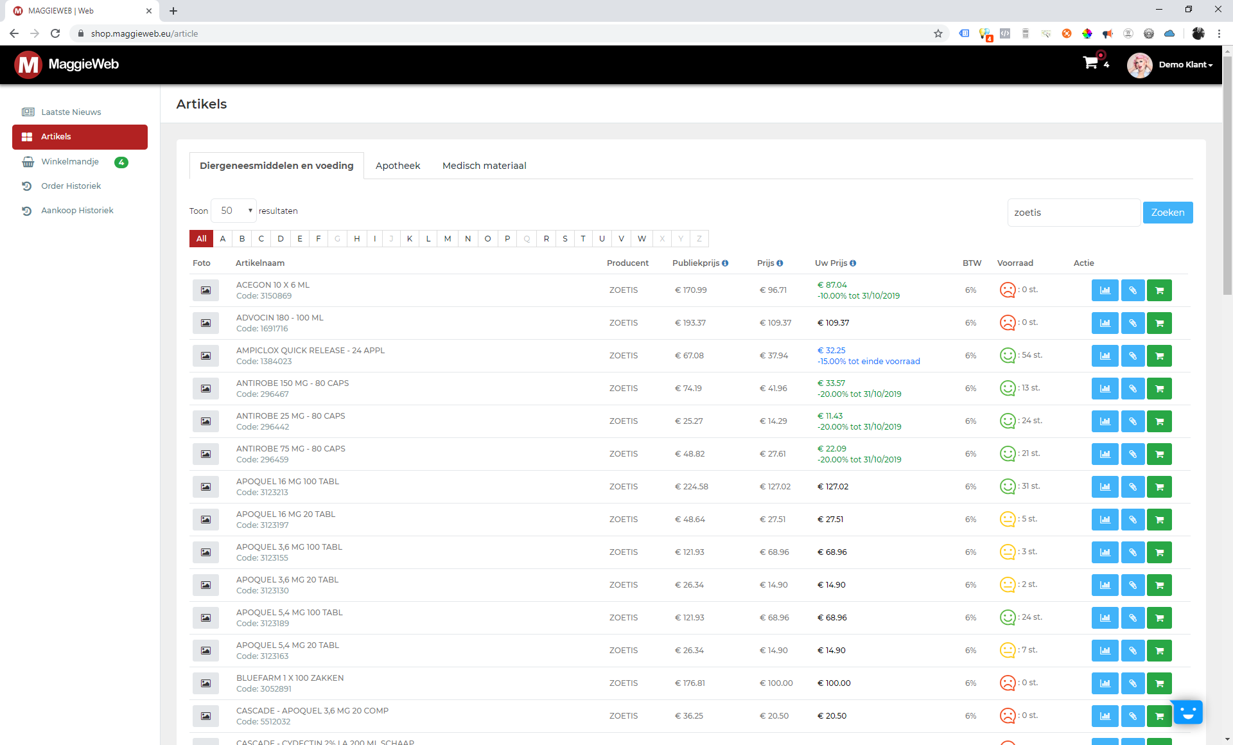
Task: Add AMPICLOX QUICK RELEASE to cart
Action: (1159, 356)
